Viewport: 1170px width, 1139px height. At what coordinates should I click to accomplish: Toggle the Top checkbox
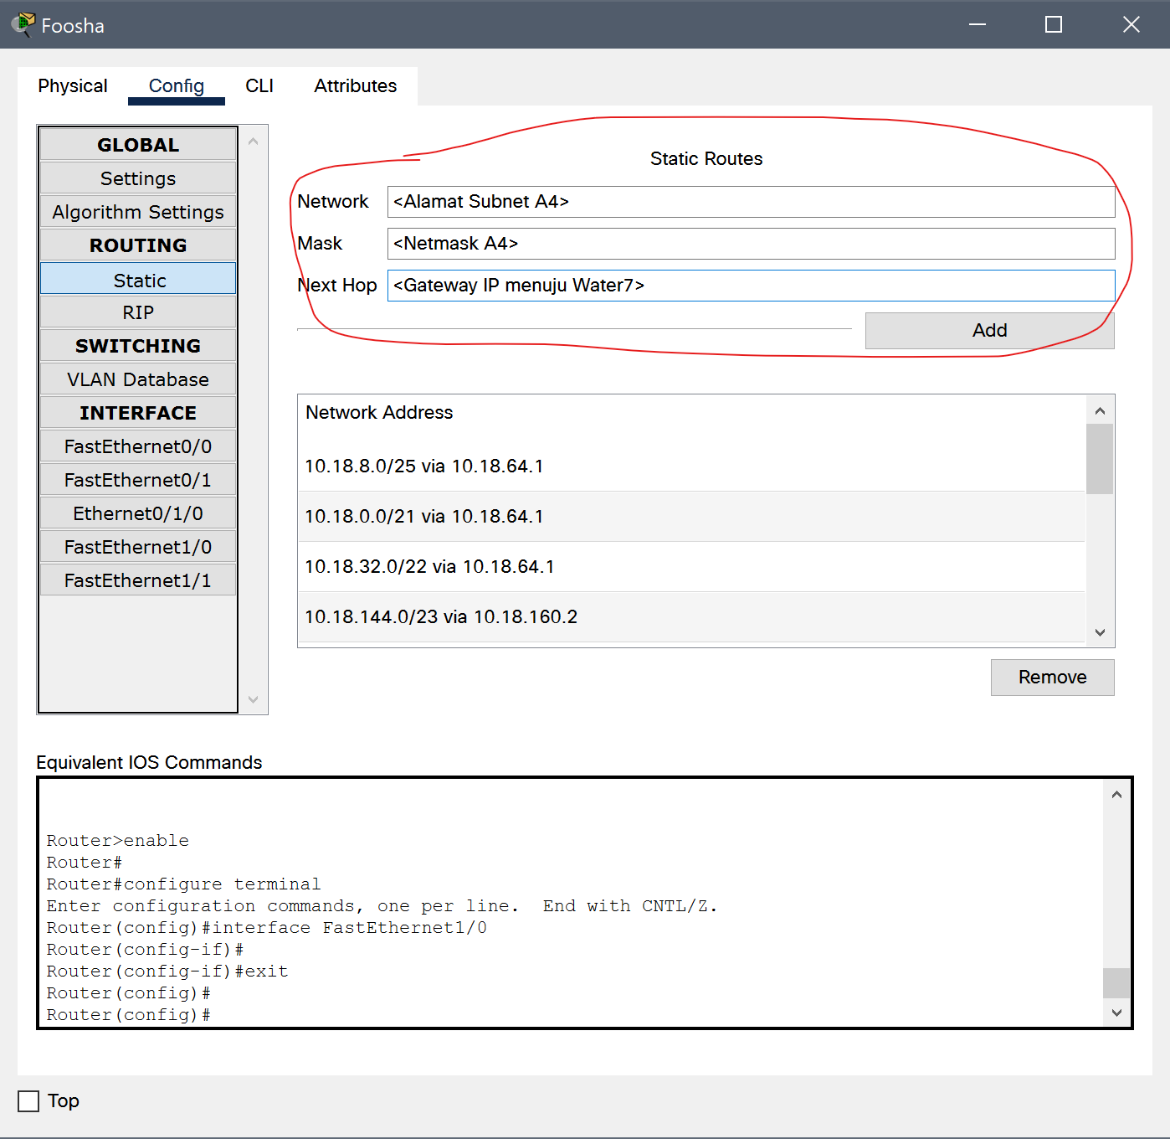(28, 1101)
